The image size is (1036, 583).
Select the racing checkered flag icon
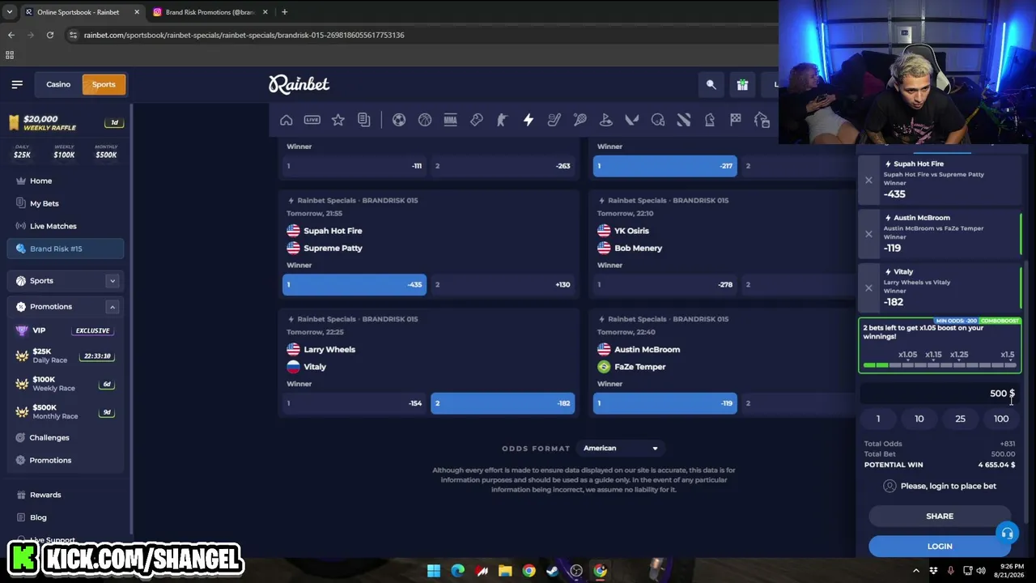736,120
